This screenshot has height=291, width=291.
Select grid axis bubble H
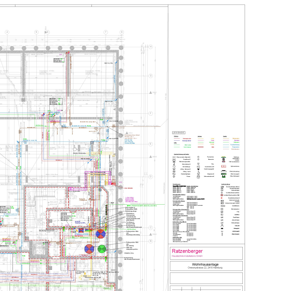pyautogui.click(x=151, y=47)
